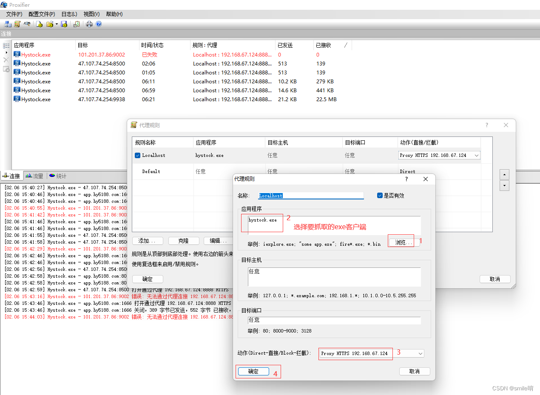Sort connections by the 已发送 column header
The image size is (540, 395).
coord(295,45)
